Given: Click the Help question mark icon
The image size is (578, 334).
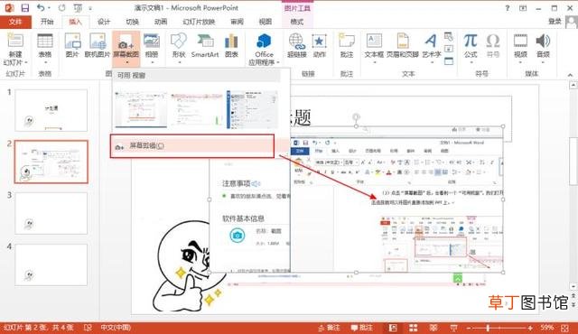Looking at the screenshot, I should (x=508, y=8).
